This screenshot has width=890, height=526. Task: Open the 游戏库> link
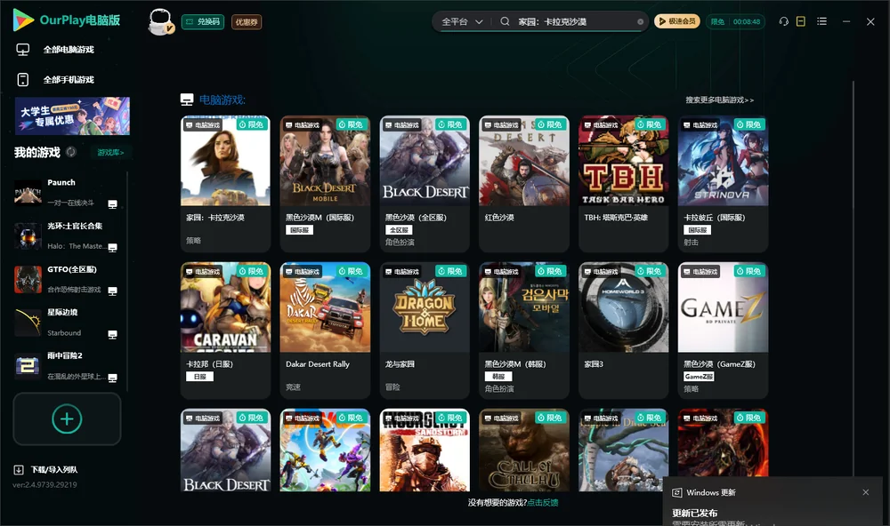coord(110,153)
